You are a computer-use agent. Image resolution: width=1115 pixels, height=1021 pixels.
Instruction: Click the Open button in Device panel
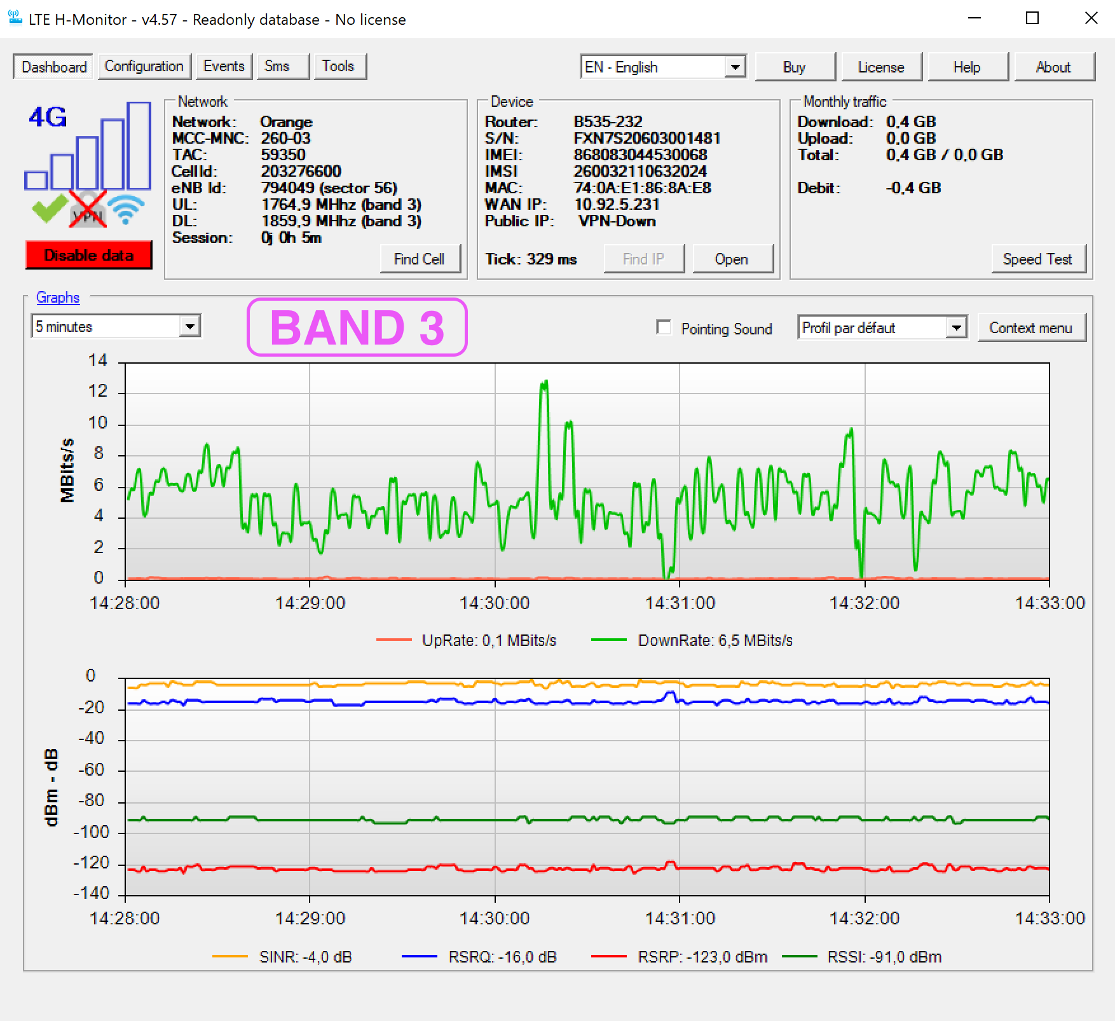(x=732, y=259)
